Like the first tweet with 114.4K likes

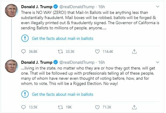(x=97, y=52)
